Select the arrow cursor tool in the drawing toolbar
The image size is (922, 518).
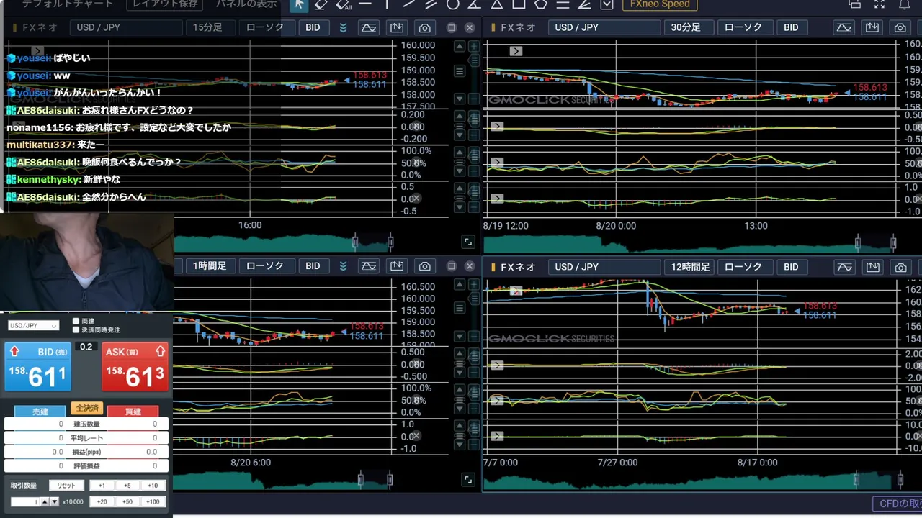pyautogui.click(x=300, y=4)
